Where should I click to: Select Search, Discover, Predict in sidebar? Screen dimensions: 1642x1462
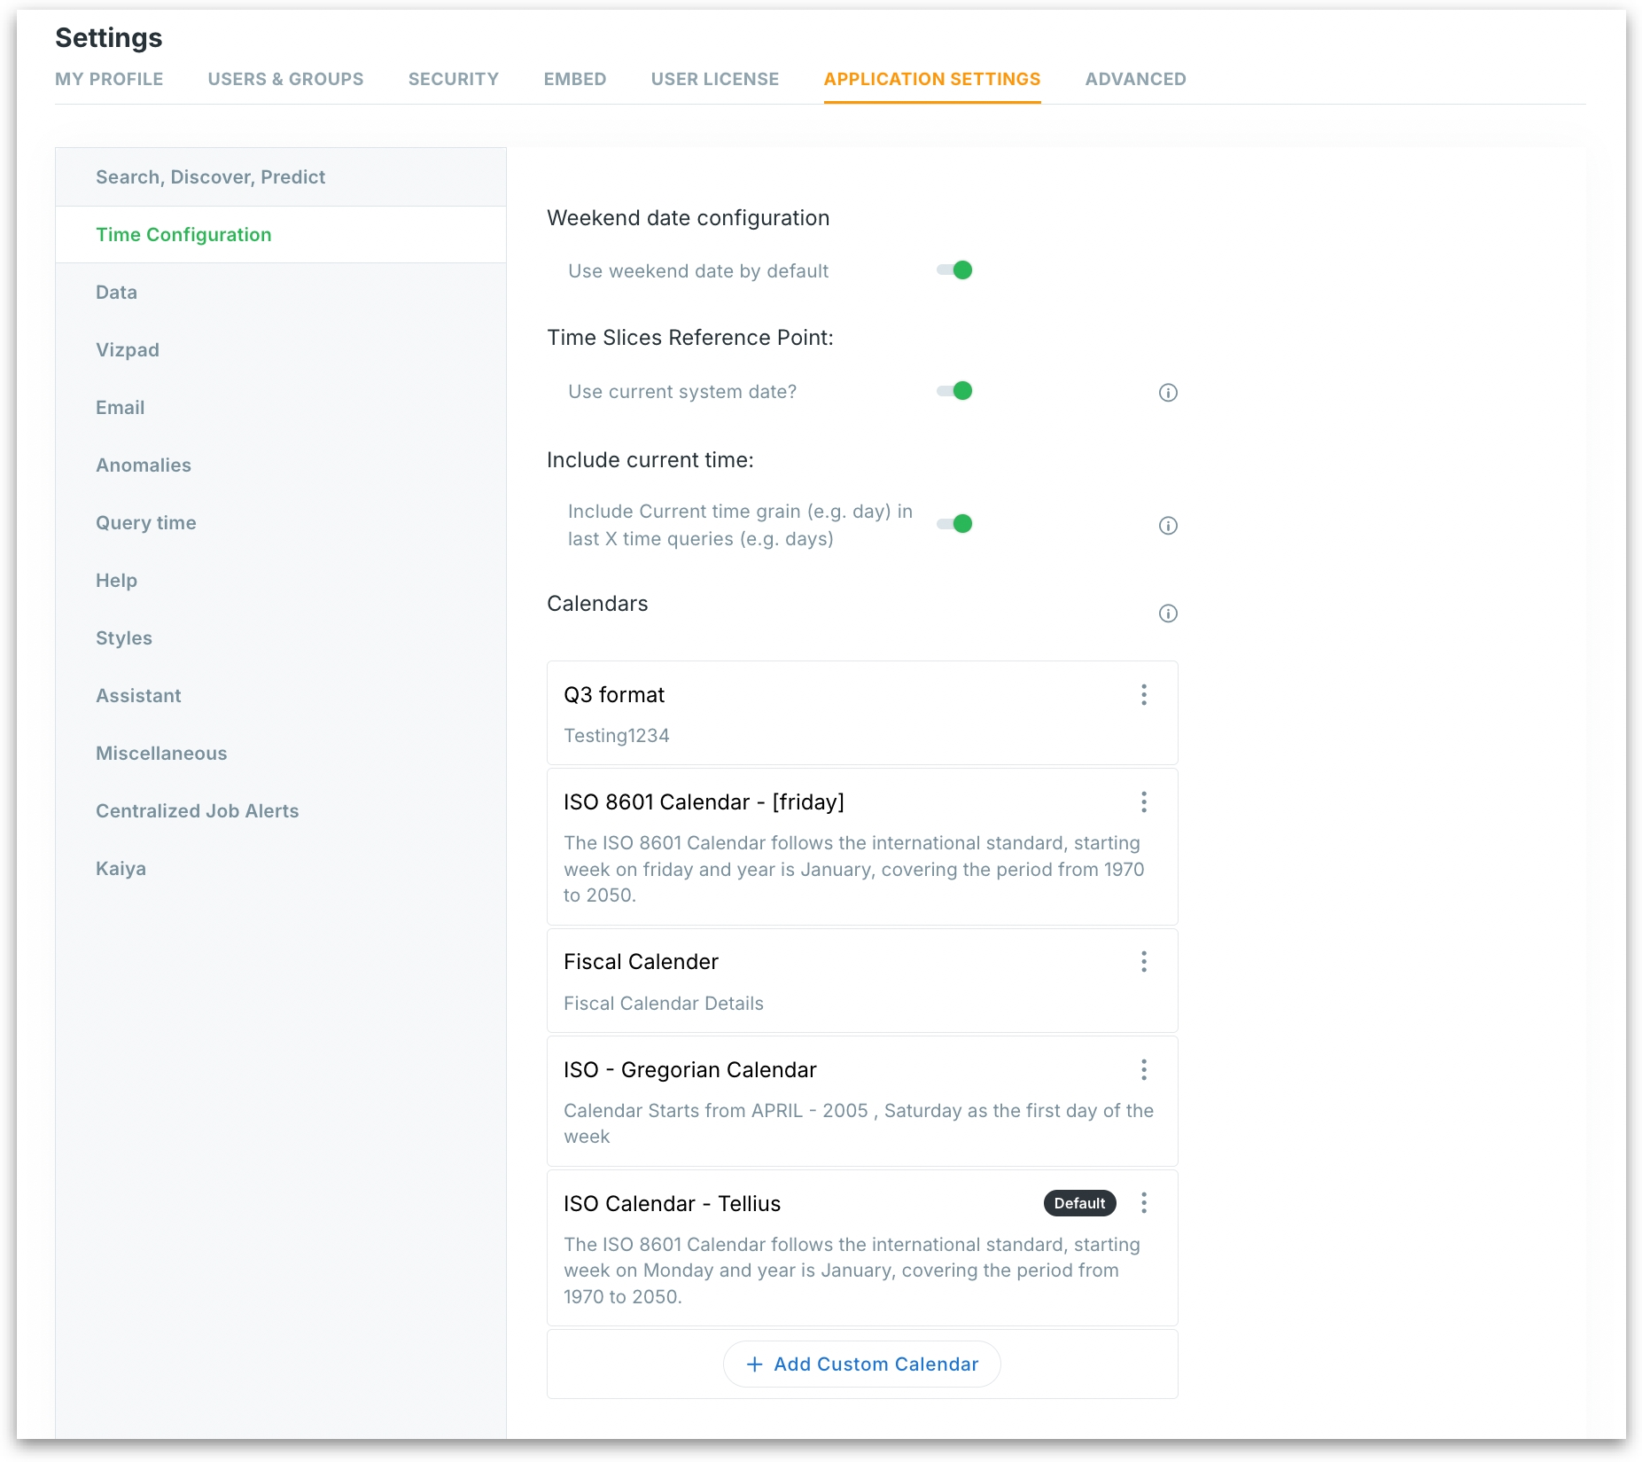point(210,177)
